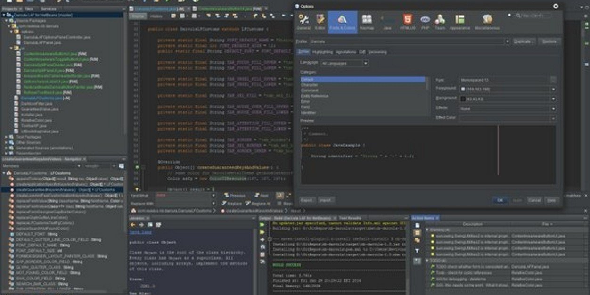Click the Javadoc back arrow icon

[x=133, y=225]
